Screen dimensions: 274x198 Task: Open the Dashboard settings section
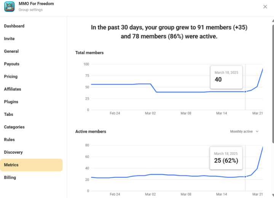(x=14, y=26)
